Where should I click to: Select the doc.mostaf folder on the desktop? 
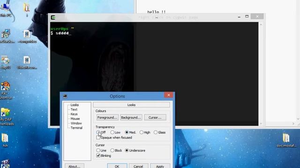coord(286,140)
